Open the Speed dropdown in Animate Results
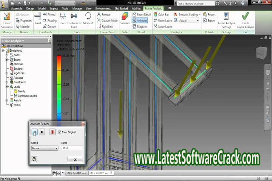272x181 pixels. (45, 148)
